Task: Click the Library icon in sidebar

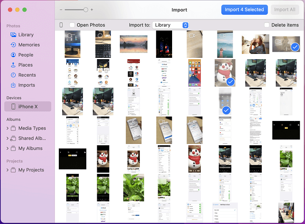Action: tap(14, 35)
